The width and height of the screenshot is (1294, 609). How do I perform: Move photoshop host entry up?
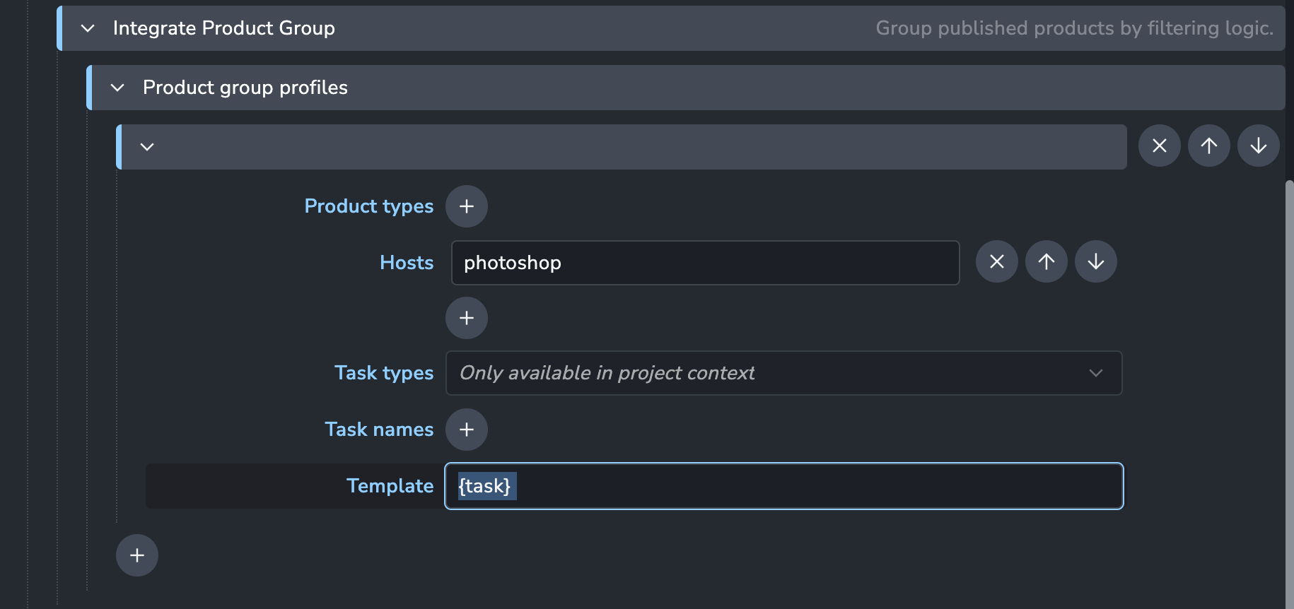(x=1046, y=261)
